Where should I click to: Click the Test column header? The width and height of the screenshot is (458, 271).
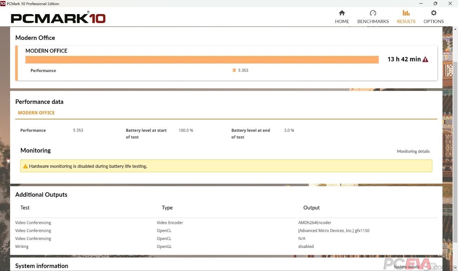pyautogui.click(x=25, y=208)
